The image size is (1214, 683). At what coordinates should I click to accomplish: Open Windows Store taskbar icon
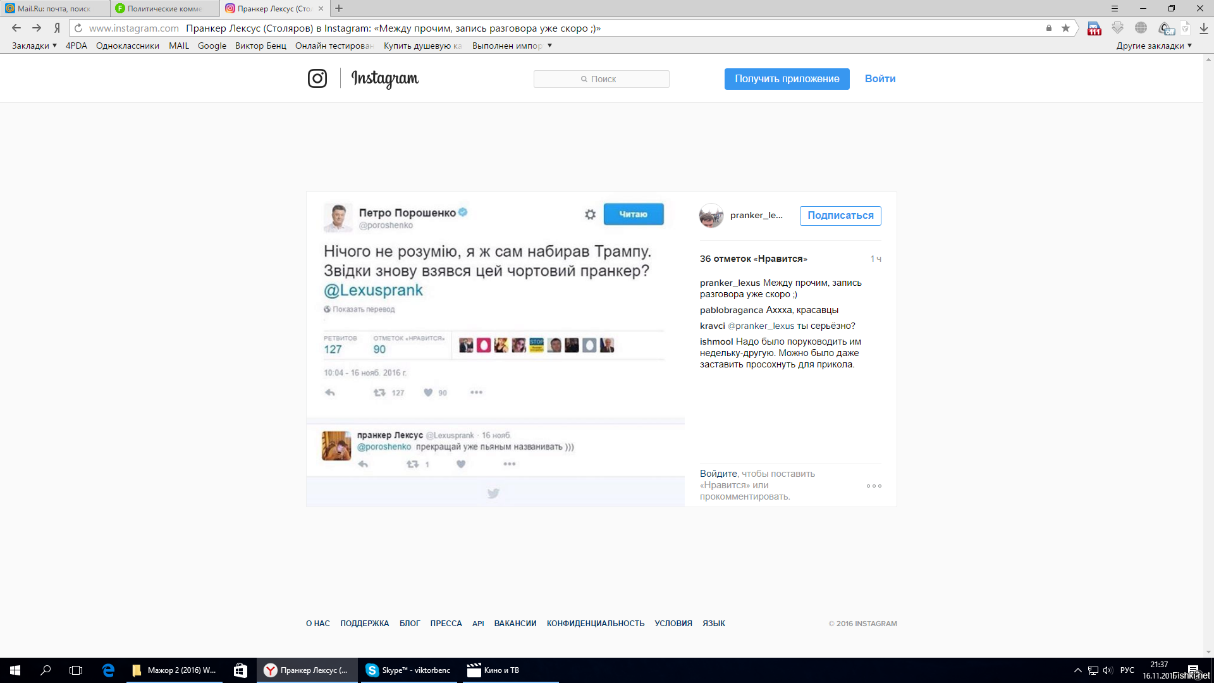[240, 670]
